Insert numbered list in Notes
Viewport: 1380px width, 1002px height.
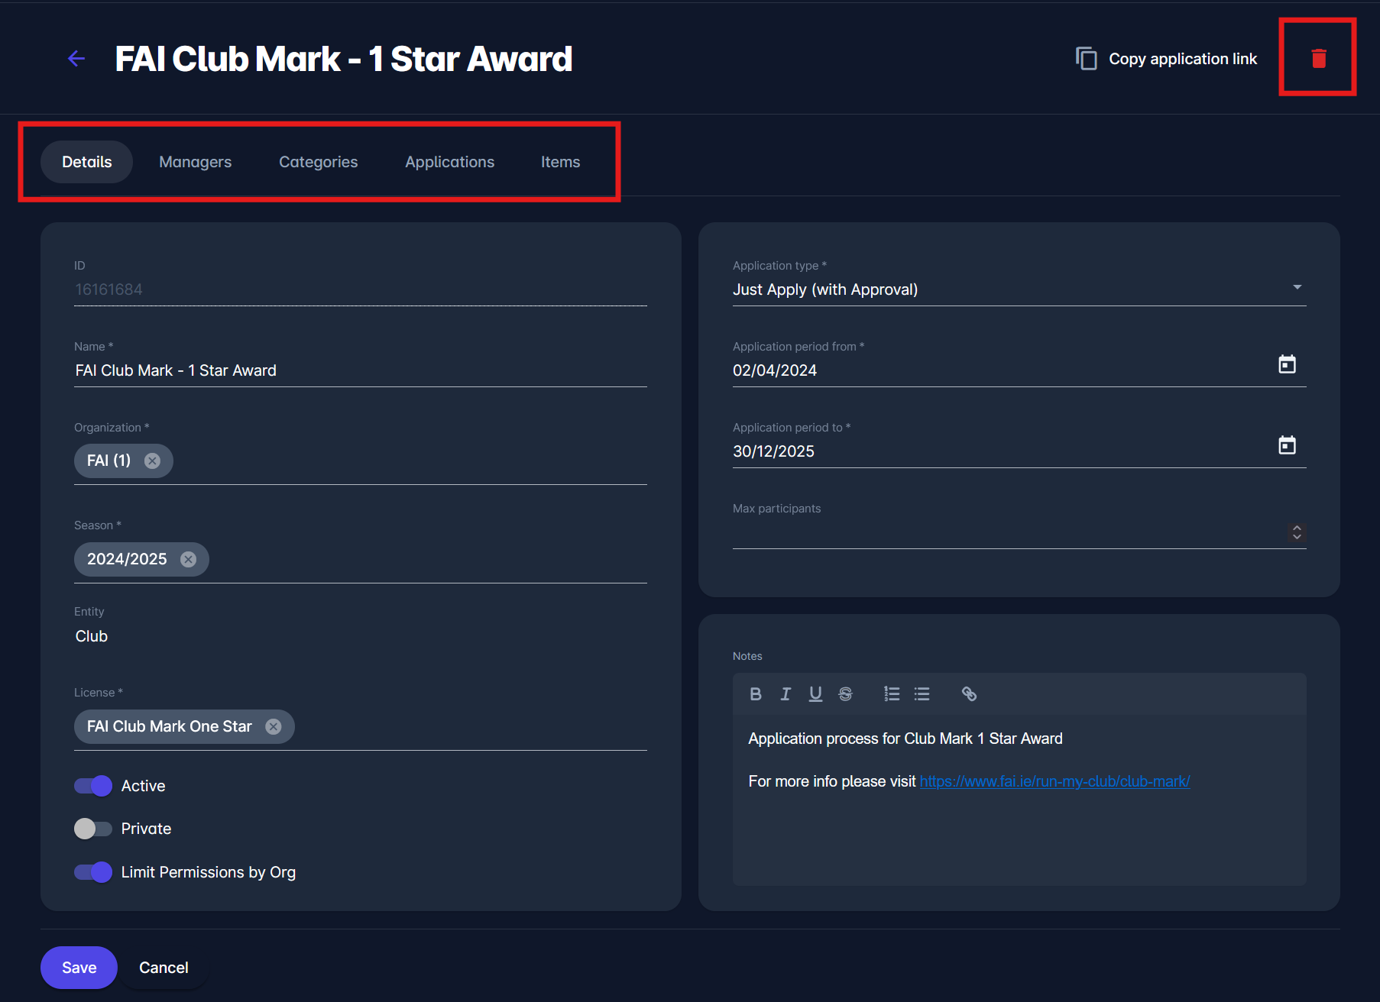point(892,693)
